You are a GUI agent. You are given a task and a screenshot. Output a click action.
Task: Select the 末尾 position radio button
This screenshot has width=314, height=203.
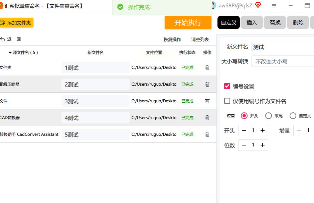click(x=269, y=116)
